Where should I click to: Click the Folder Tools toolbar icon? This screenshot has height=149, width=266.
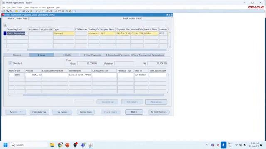click(70, 11)
